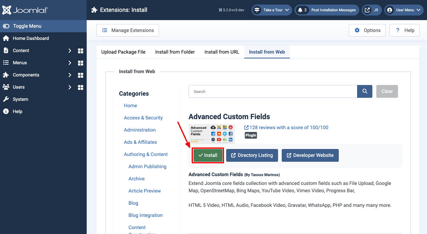Expand the Components submenu chevron
The width and height of the screenshot is (427, 234).
point(70,75)
